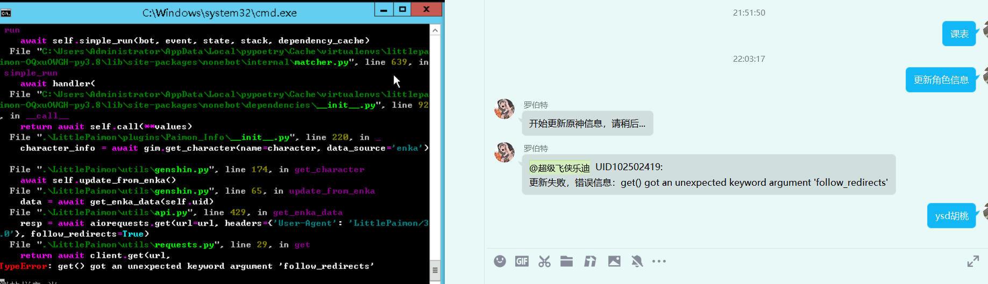Viewport: 988px width, 284px height.
Task: Click the cmd.exe system menu icon
Action: (x=6, y=13)
